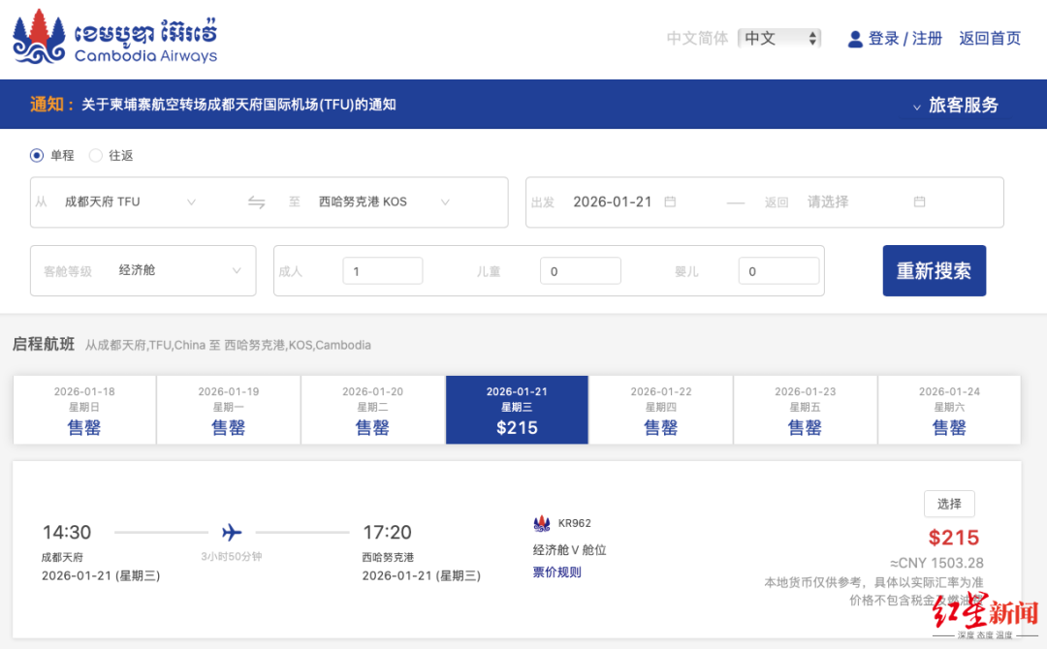Click the 重新搜索 search button
Screen dimensions: 1047x649
pyautogui.click(x=934, y=270)
